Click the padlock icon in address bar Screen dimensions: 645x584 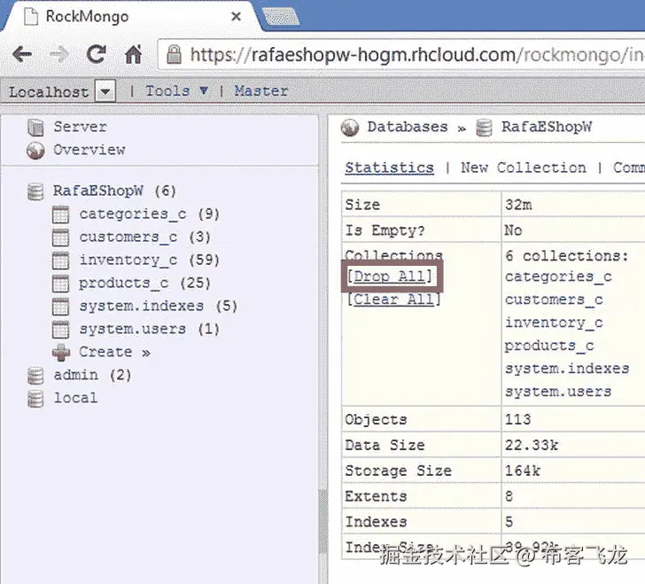[x=174, y=54]
